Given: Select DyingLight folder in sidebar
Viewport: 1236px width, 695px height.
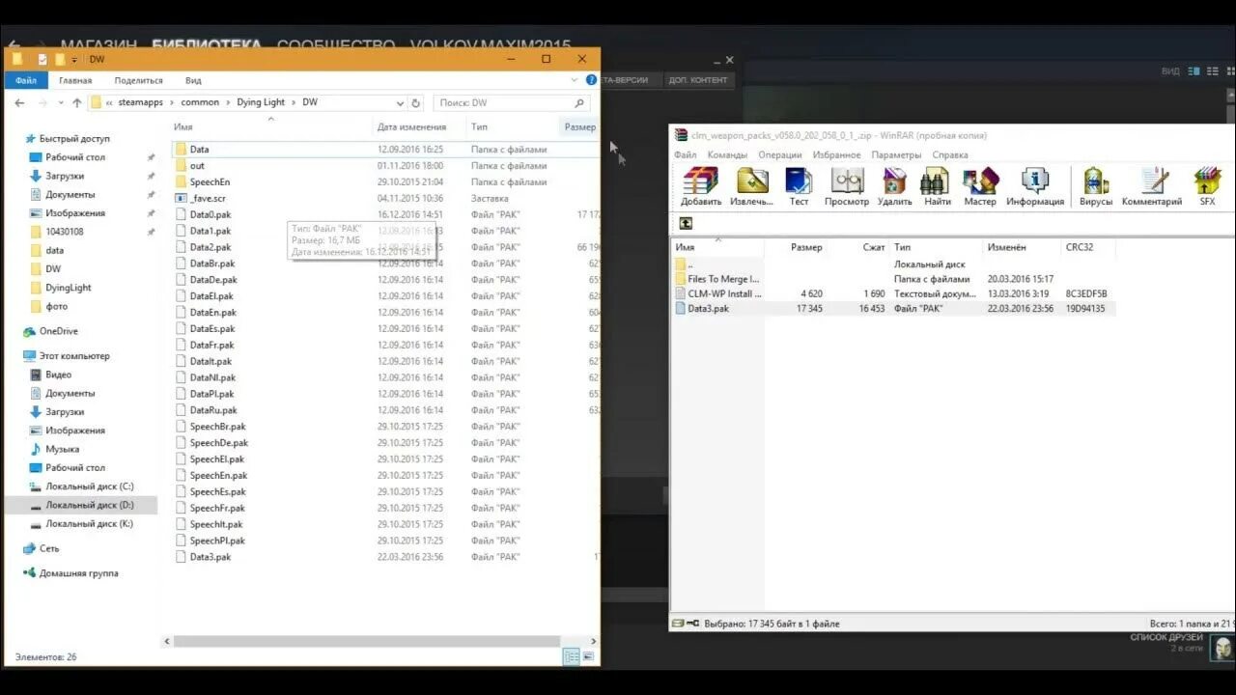Looking at the screenshot, I should (x=68, y=288).
